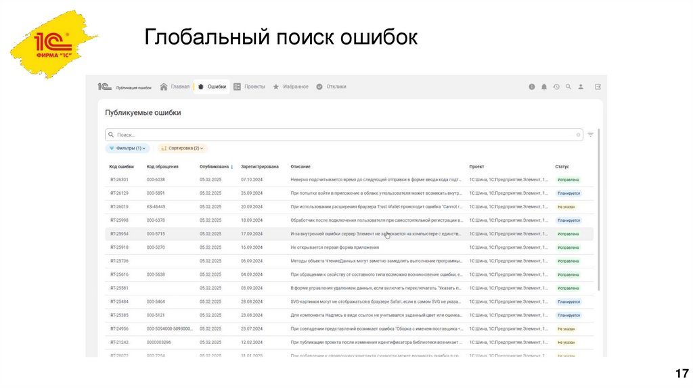Clear the search field with the x icon
Screen dimensions: 693x388
tap(578, 135)
